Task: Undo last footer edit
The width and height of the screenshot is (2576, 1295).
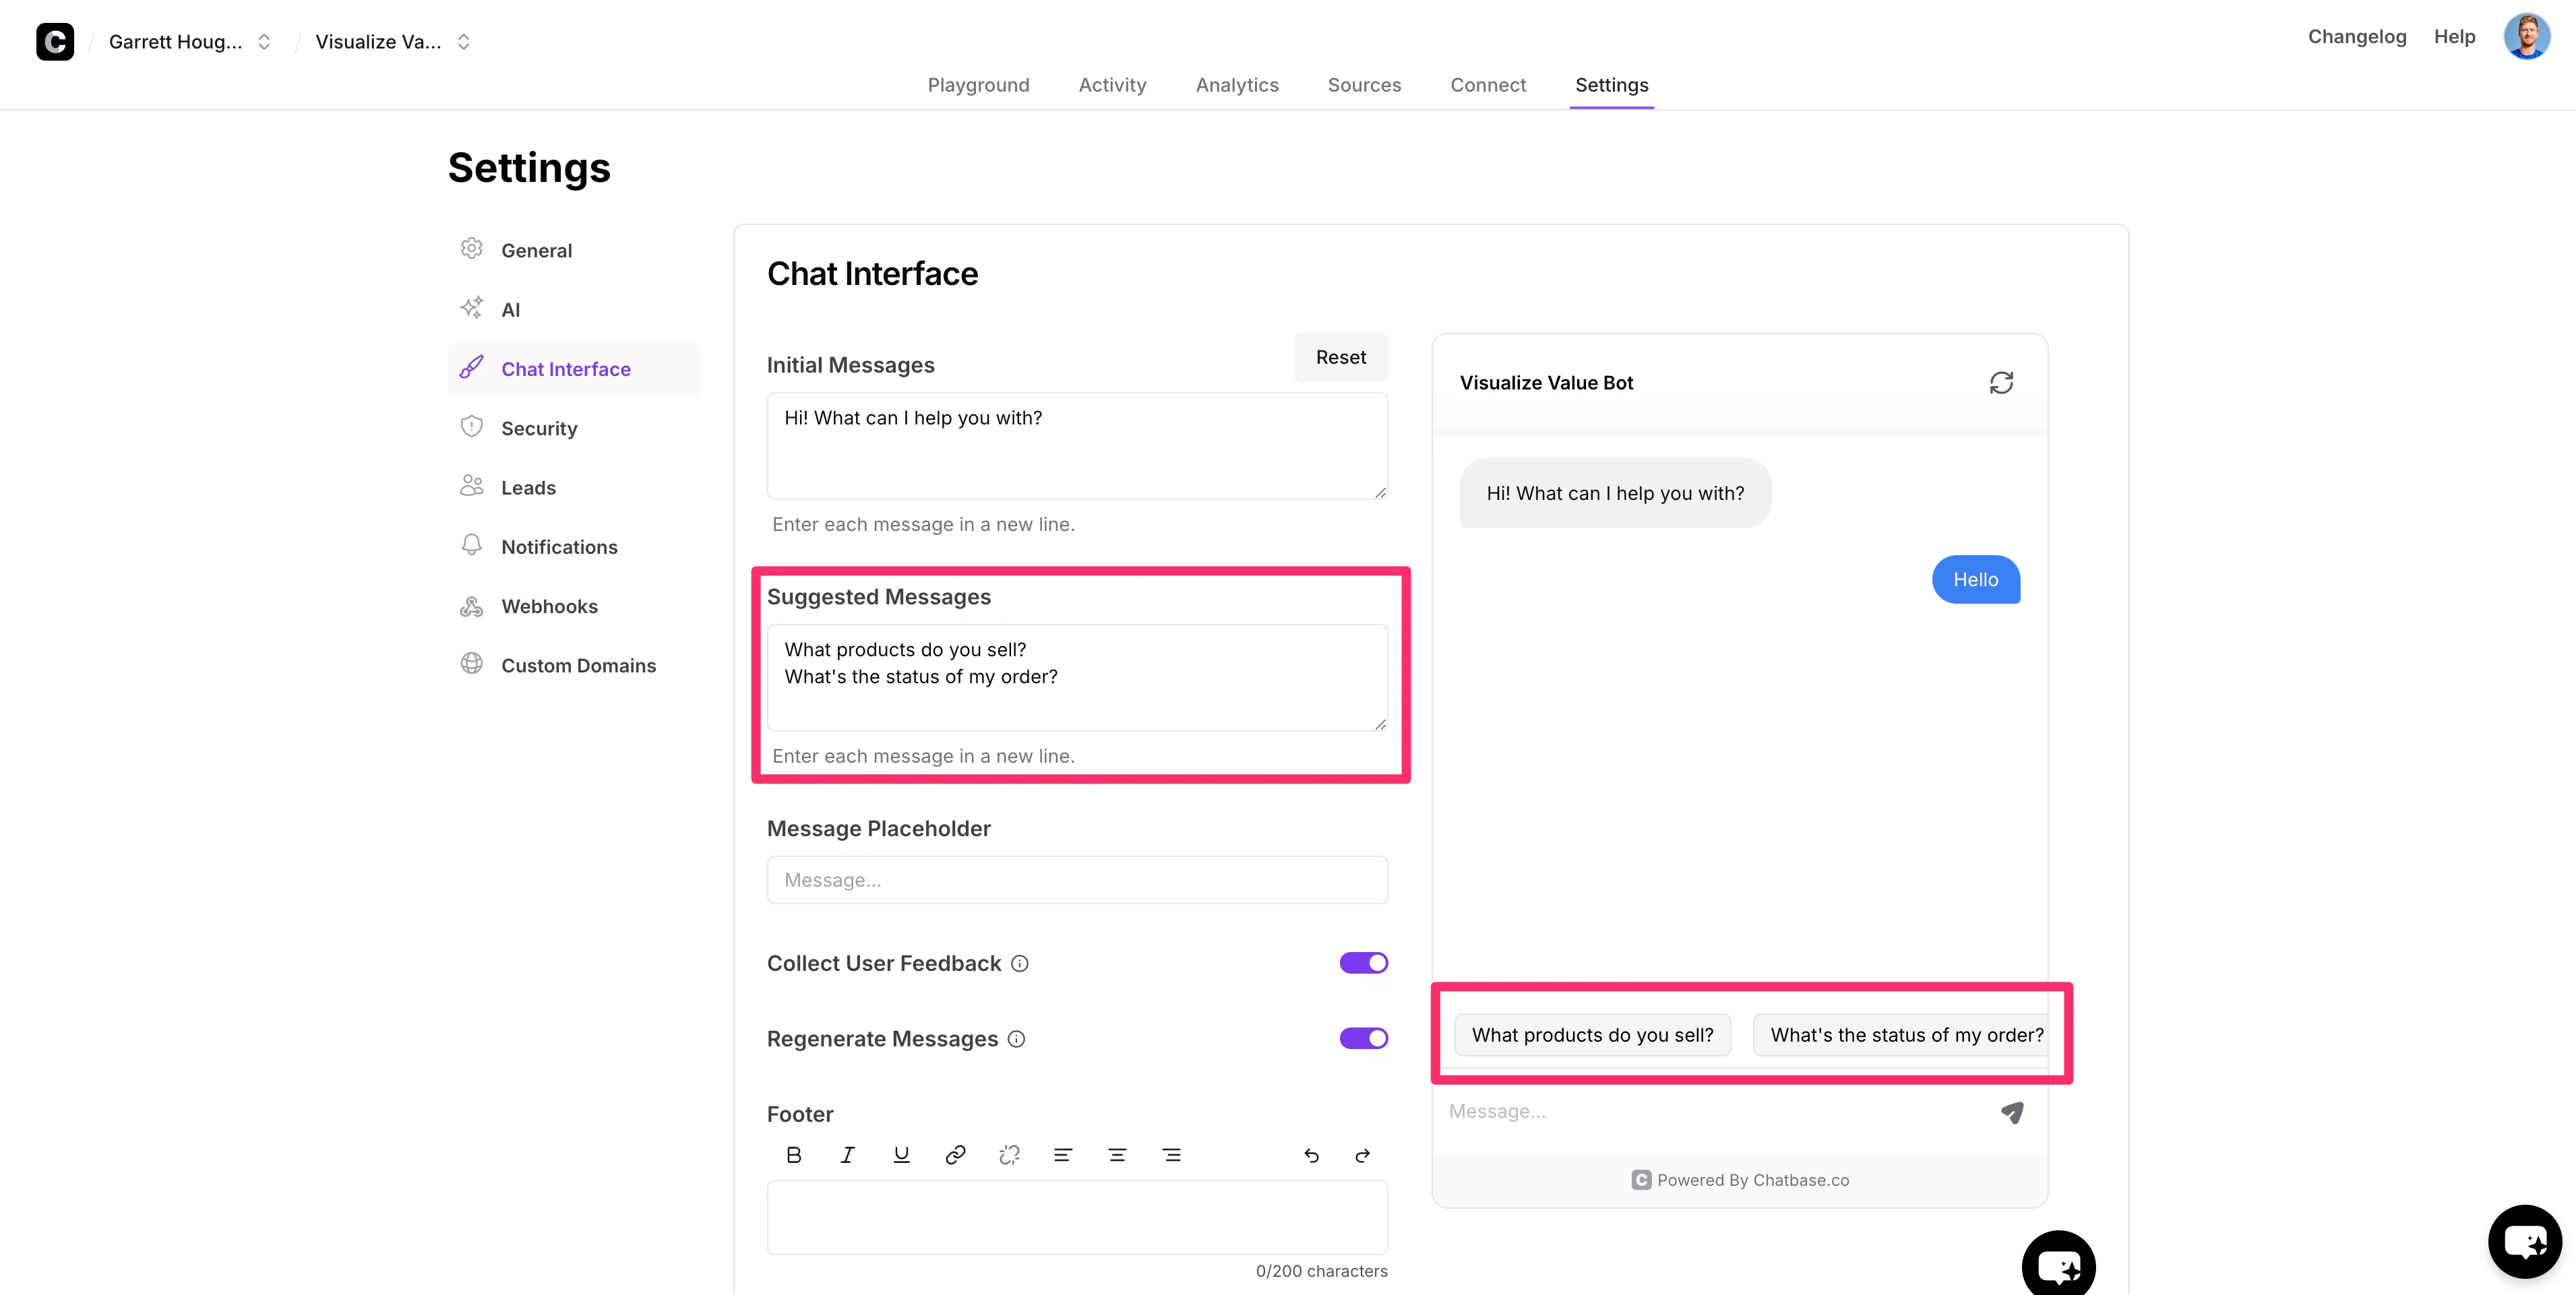Action: pyautogui.click(x=1311, y=1156)
